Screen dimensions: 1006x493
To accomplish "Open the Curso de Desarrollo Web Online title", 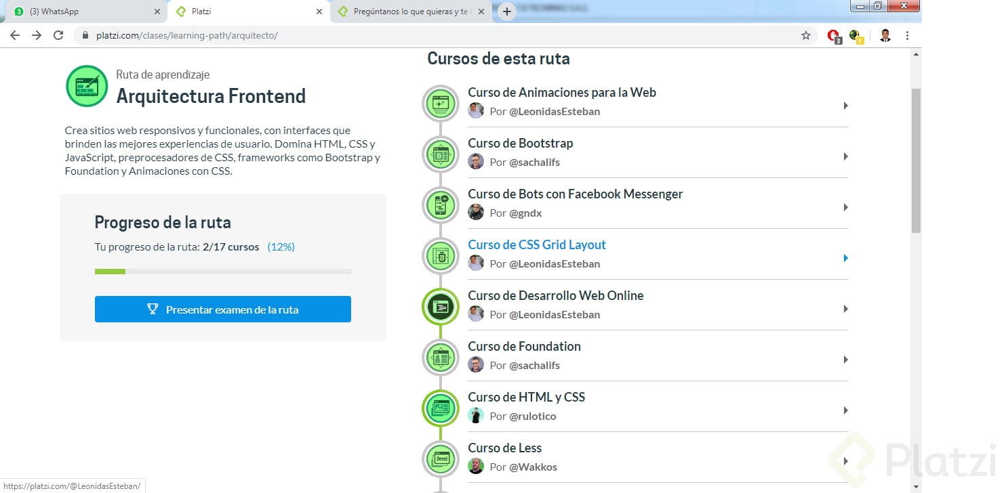I will coord(556,295).
